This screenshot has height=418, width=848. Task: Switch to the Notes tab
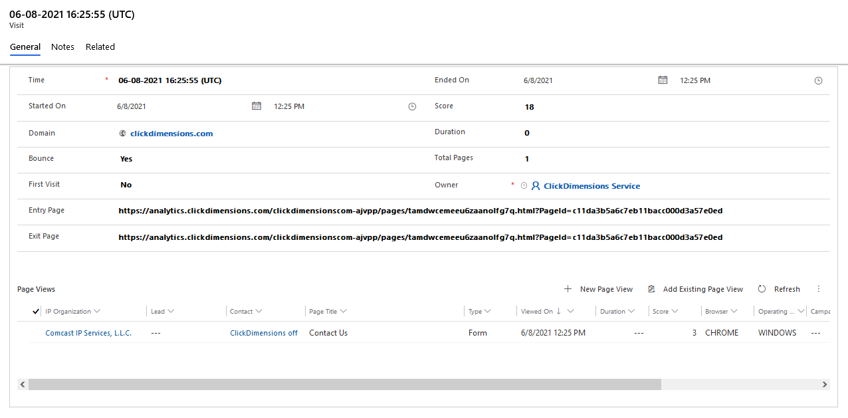[x=62, y=47]
